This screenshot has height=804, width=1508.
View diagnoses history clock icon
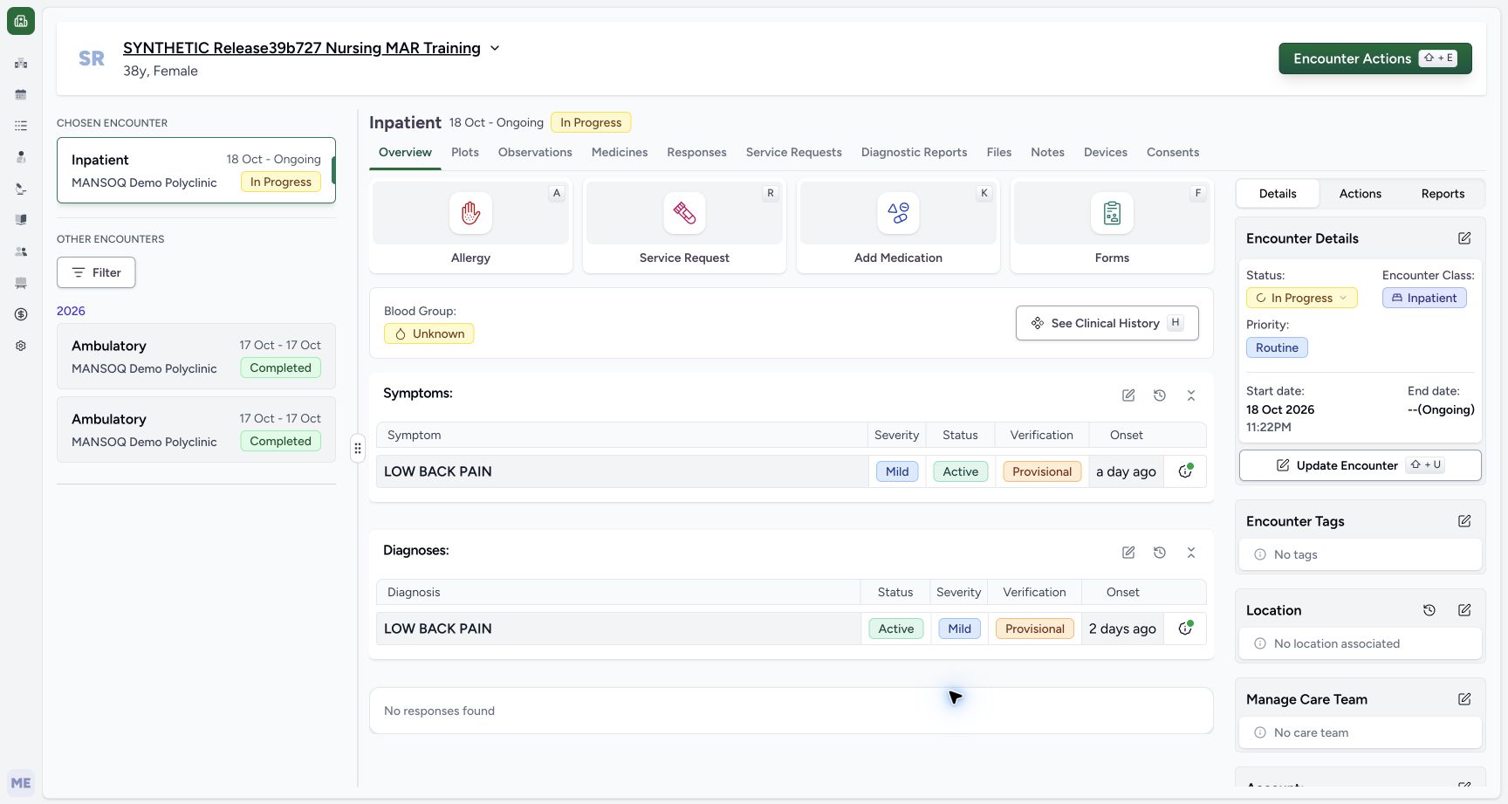(x=1160, y=553)
